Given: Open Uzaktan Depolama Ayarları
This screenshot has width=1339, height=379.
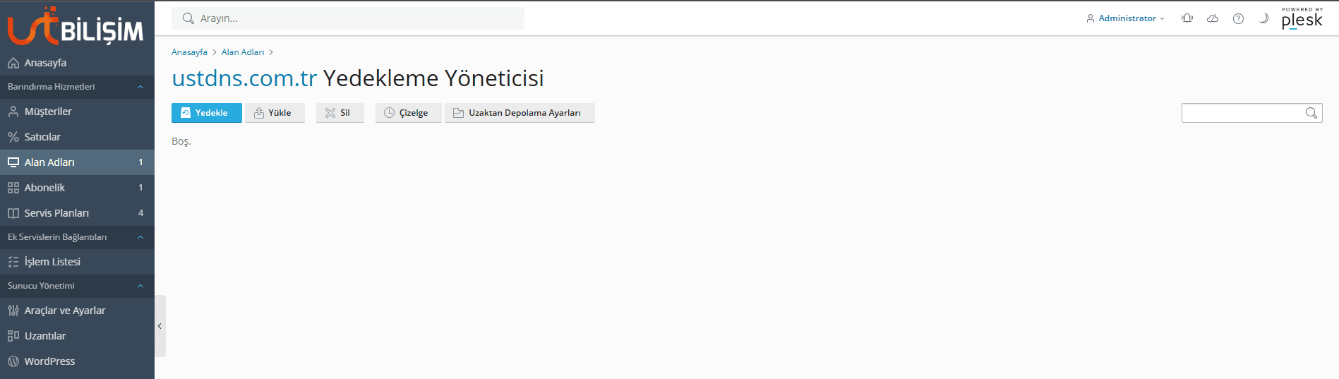Looking at the screenshot, I should coord(520,113).
